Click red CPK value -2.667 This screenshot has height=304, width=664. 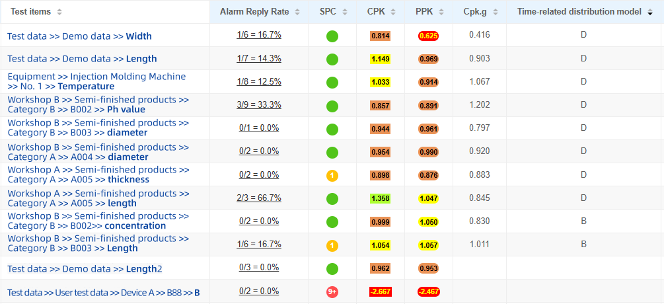pos(380,291)
